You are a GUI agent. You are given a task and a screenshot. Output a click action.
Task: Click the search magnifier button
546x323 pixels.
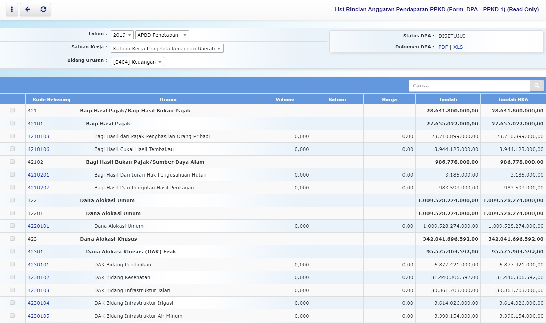[x=537, y=86]
